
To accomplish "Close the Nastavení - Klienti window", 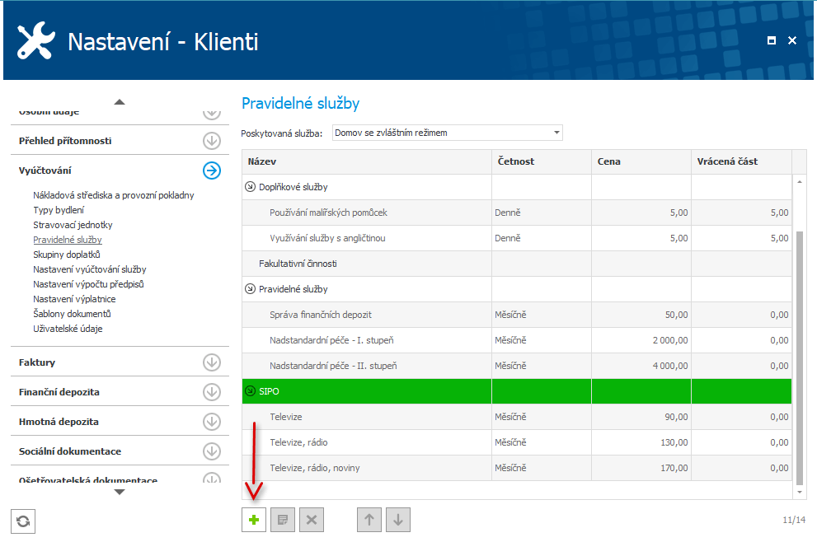I will [x=792, y=40].
